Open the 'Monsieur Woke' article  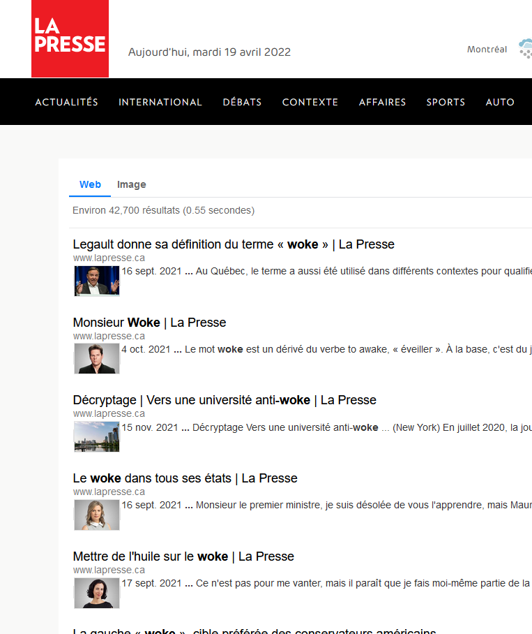(149, 323)
